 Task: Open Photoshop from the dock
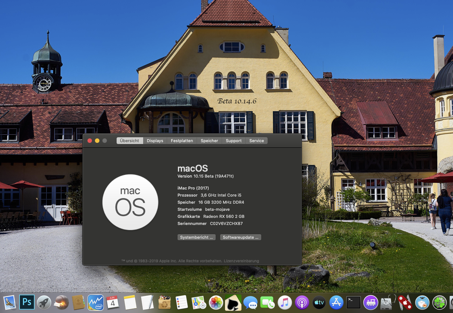coord(27,302)
